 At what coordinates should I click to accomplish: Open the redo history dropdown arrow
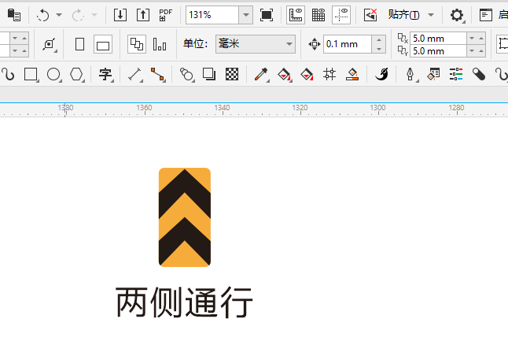point(94,15)
